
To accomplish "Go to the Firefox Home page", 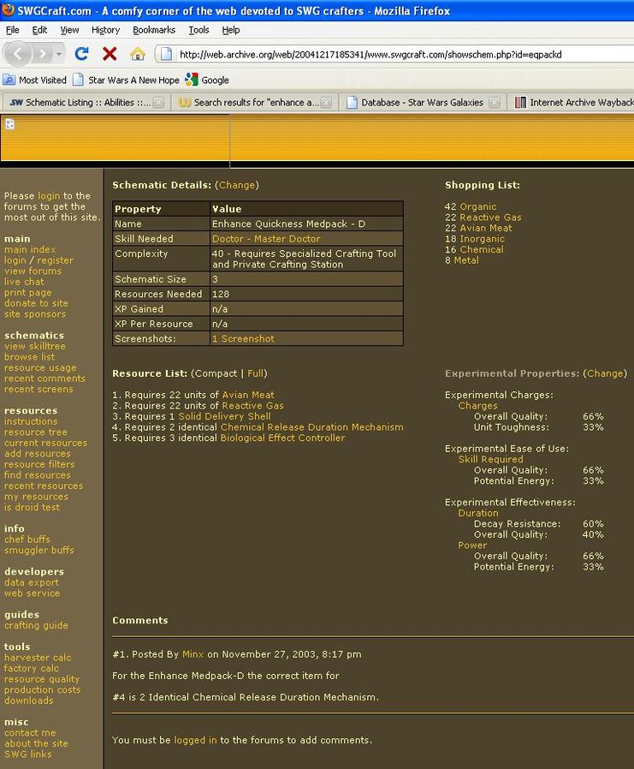I will click(137, 54).
